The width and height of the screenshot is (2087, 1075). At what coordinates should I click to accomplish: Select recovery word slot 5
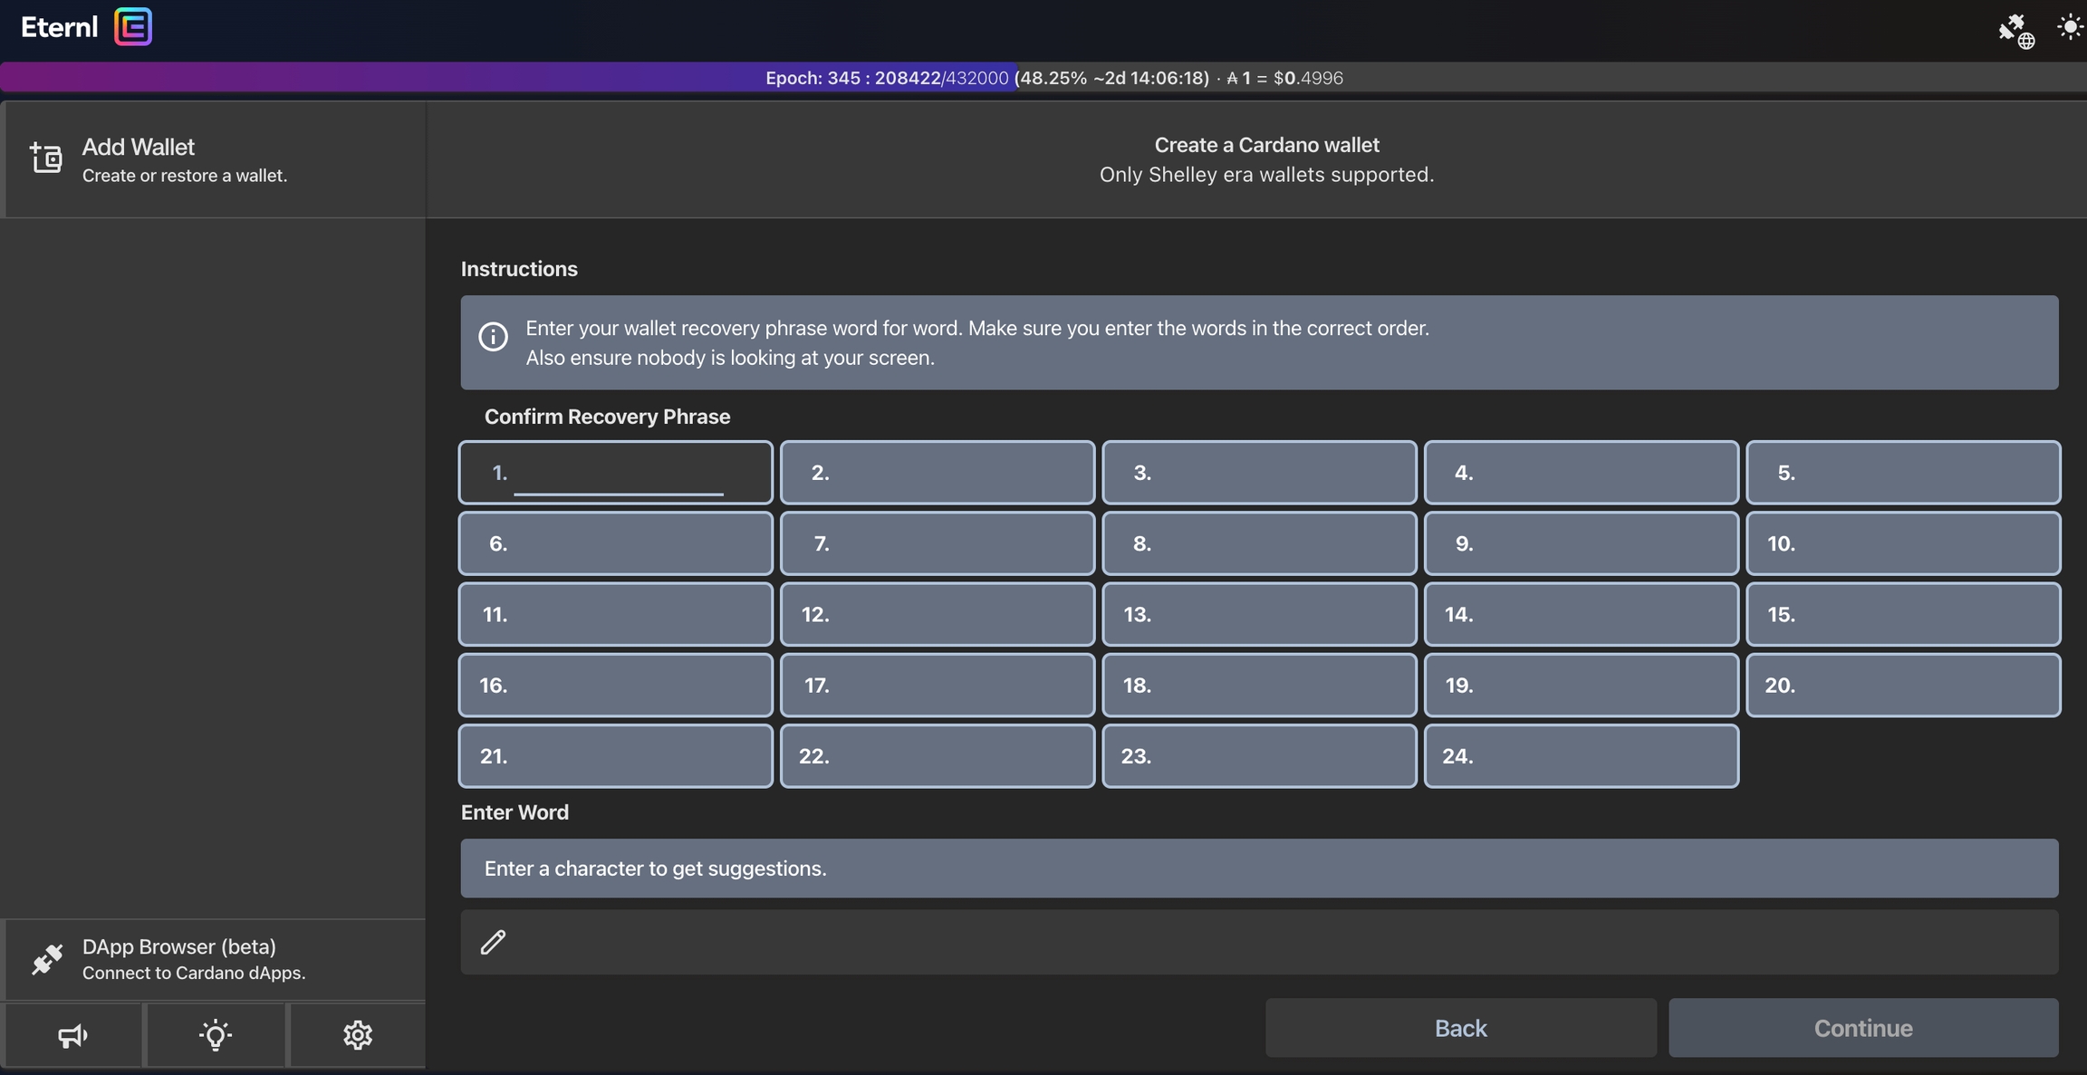1902,473
